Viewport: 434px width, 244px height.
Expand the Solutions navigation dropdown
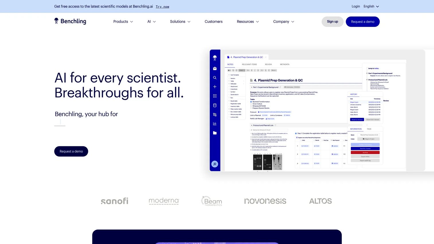[x=180, y=22]
